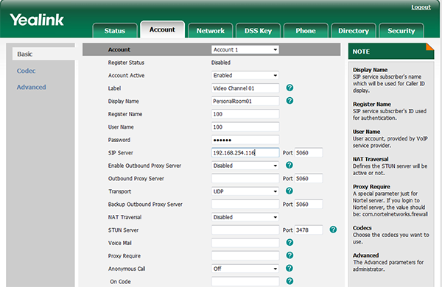The width and height of the screenshot is (442, 287).
Task: Expand the Anonymous Call dropdown
Action: click(x=245, y=269)
